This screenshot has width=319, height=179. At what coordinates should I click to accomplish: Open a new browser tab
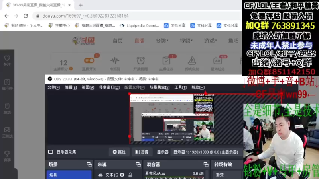pos(81,5)
